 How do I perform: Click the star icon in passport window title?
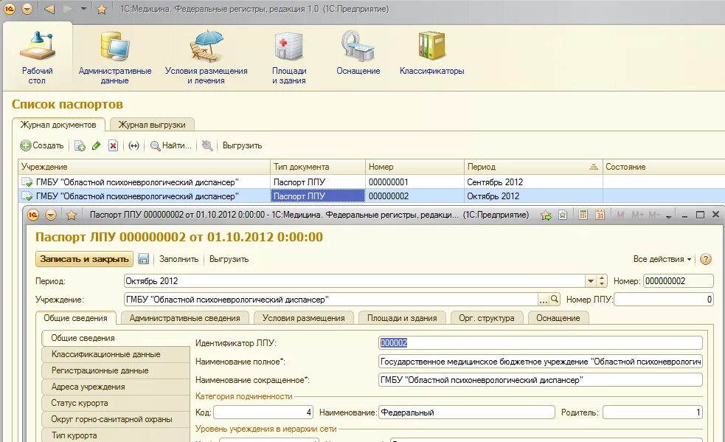tap(71, 215)
